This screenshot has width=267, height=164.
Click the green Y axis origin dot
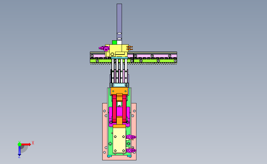coord(19,144)
